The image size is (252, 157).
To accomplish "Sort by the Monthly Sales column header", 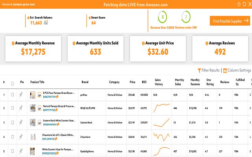I will [x=180, y=82].
